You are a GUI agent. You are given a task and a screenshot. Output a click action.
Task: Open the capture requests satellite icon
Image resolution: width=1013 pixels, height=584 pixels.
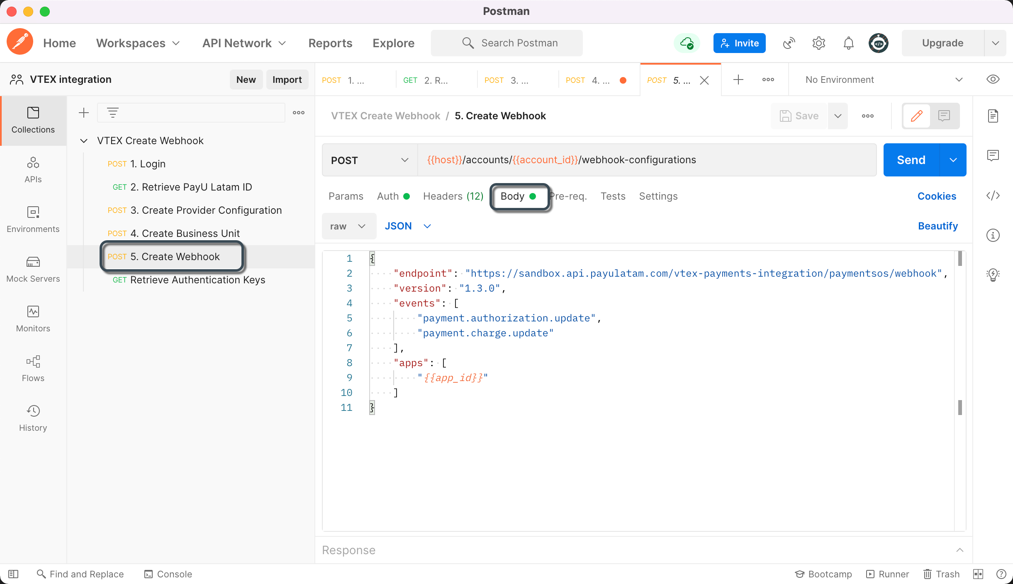789,43
